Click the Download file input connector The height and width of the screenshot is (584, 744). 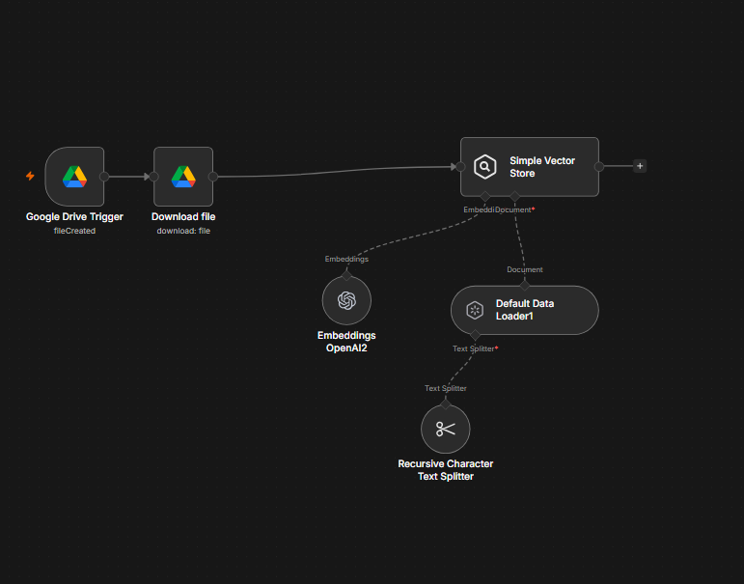tap(153, 177)
